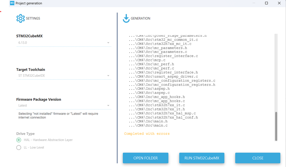This screenshot has height=167, width=286.
Task: Click the STM32CubeMX heading label
Action: 29,36
